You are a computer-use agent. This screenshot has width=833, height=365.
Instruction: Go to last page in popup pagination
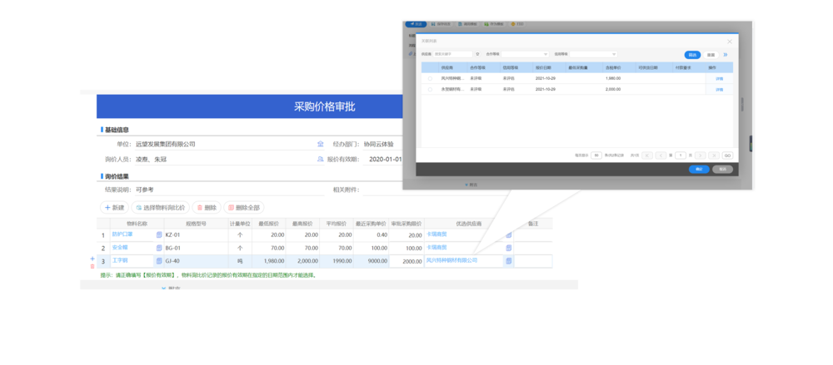pos(714,155)
